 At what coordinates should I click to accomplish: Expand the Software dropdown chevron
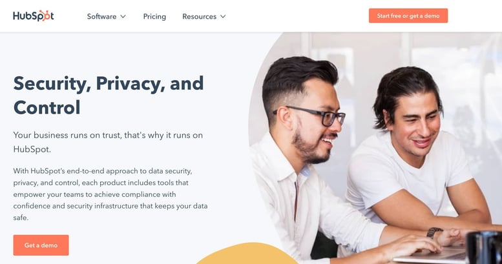coord(123,17)
